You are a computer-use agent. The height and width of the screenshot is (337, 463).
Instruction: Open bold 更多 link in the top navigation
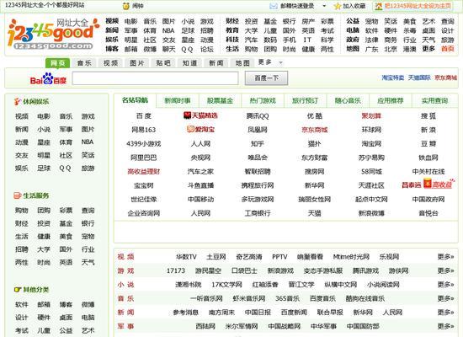(x=428, y=49)
